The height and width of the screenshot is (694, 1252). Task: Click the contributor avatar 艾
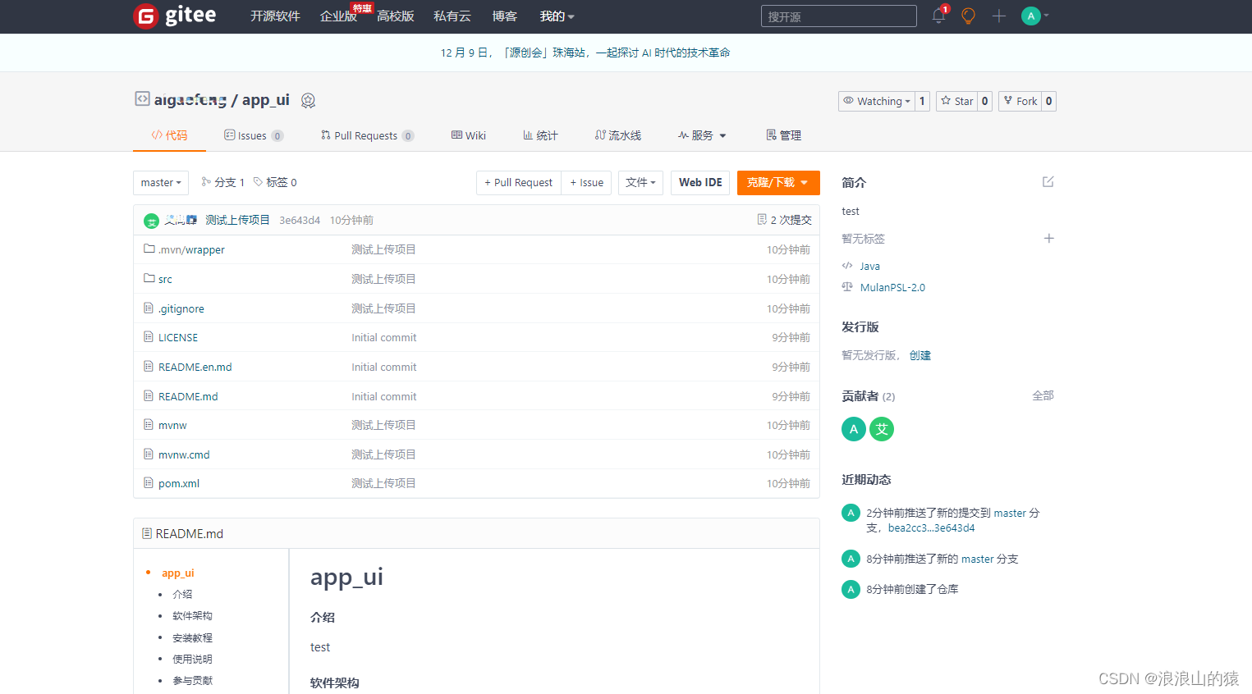[882, 429]
